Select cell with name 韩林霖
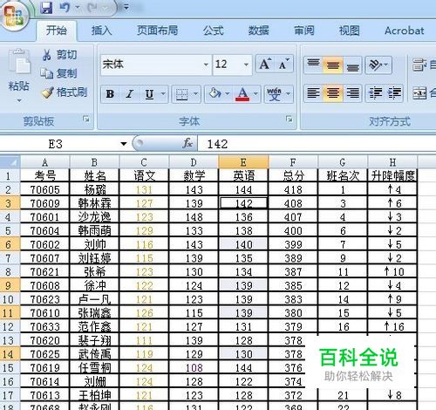 (x=94, y=203)
